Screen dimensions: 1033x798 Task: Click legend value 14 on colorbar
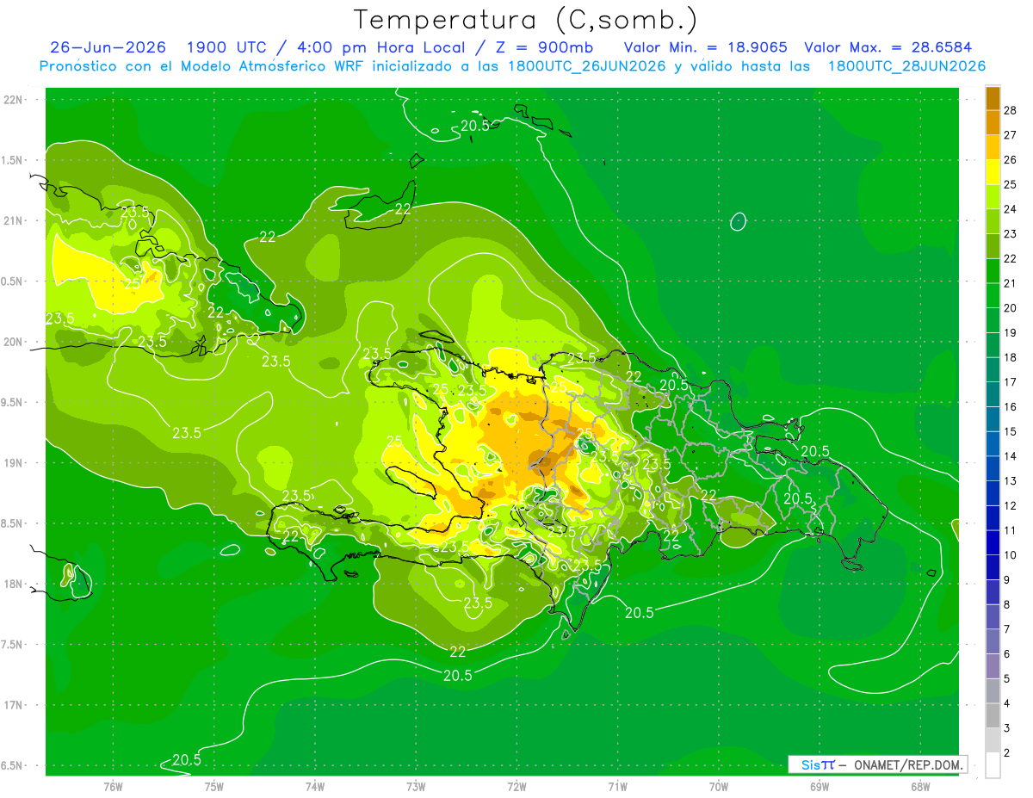(1010, 456)
